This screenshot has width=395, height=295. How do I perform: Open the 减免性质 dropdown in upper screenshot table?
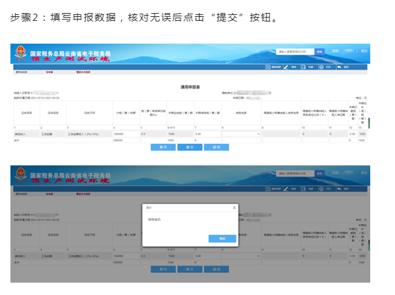click(241, 134)
